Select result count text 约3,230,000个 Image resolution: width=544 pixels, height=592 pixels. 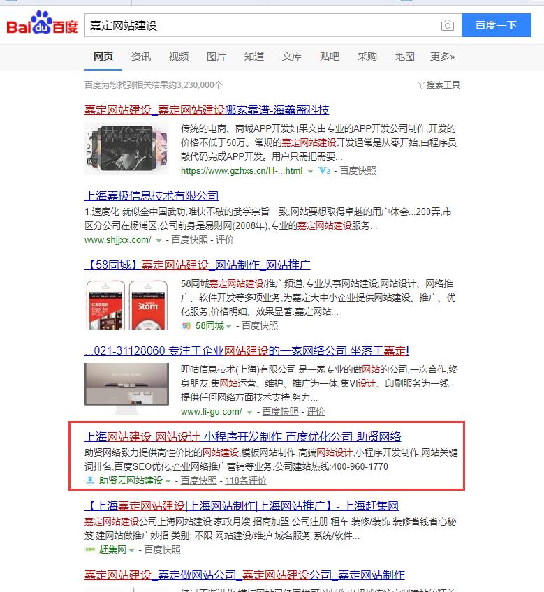[196, 85]
